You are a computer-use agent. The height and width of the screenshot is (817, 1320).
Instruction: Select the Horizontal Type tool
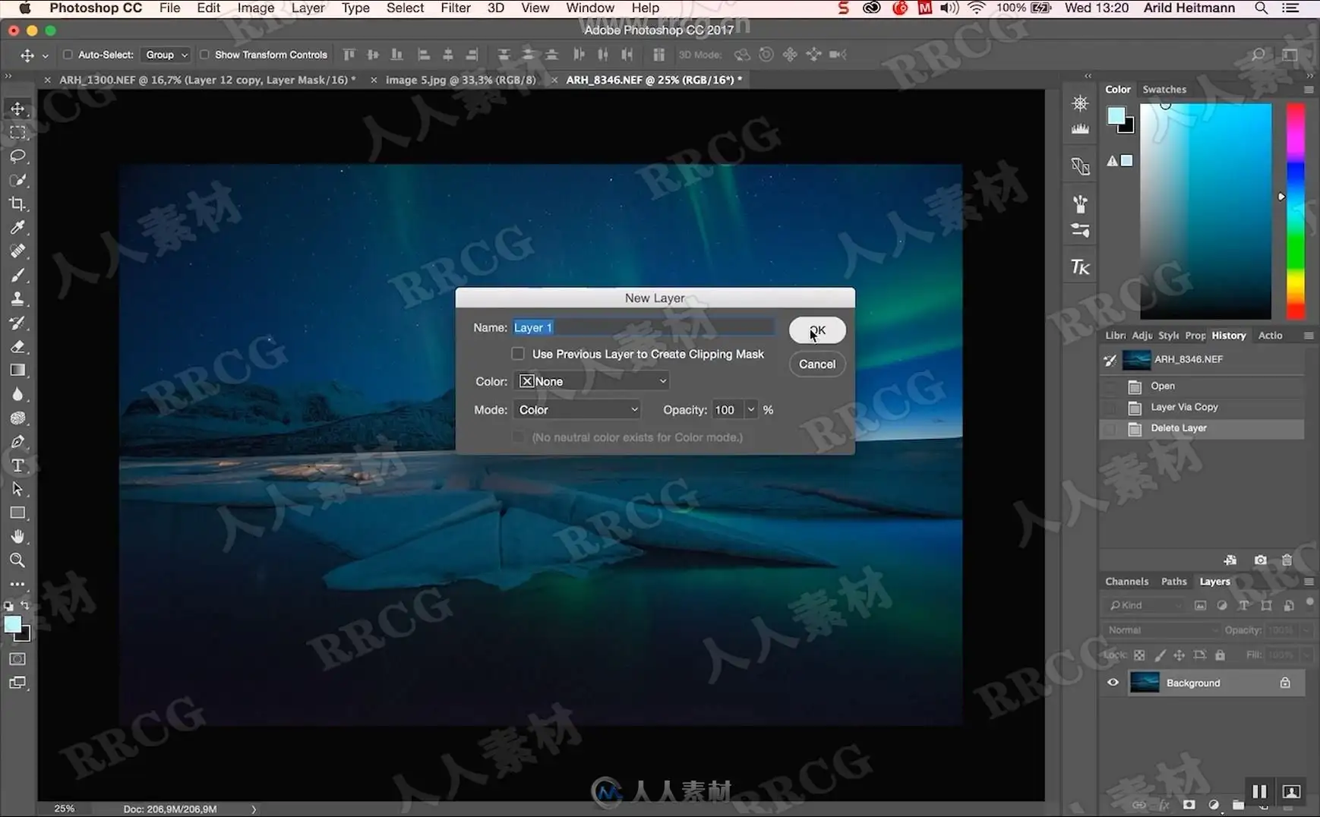(x=17, y=465)
